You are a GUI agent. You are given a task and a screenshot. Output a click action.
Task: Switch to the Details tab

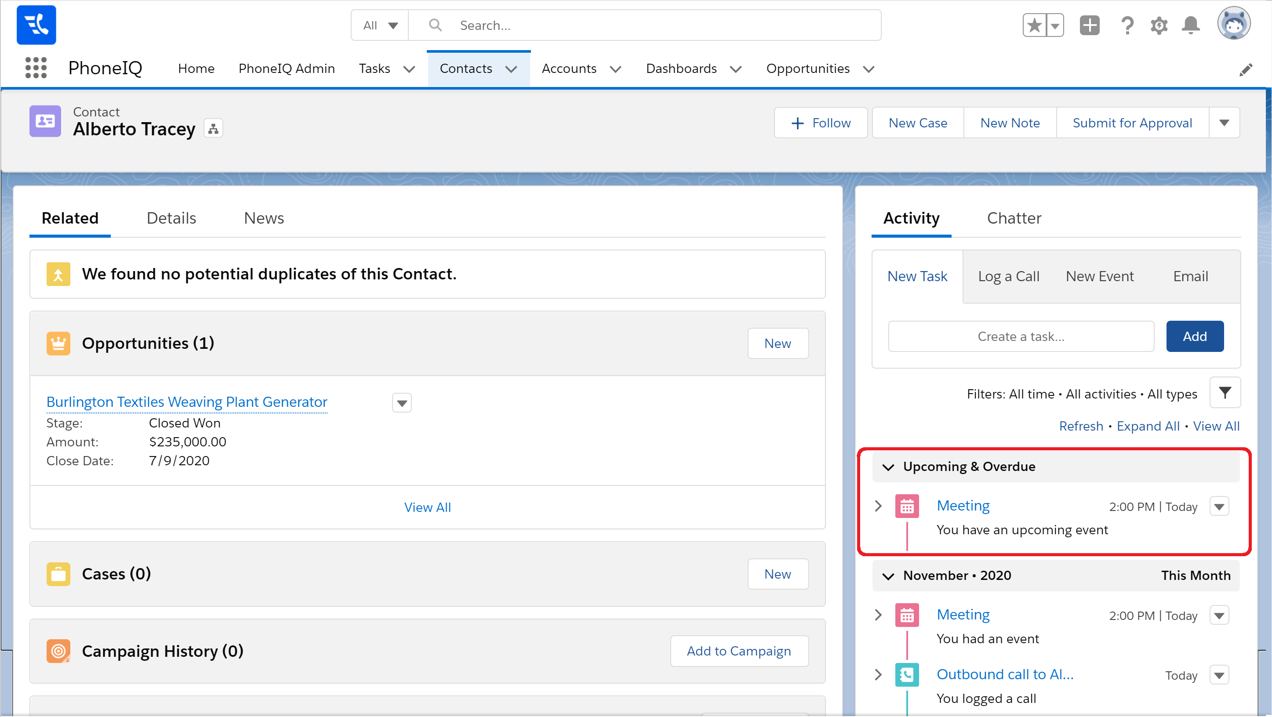171,218
